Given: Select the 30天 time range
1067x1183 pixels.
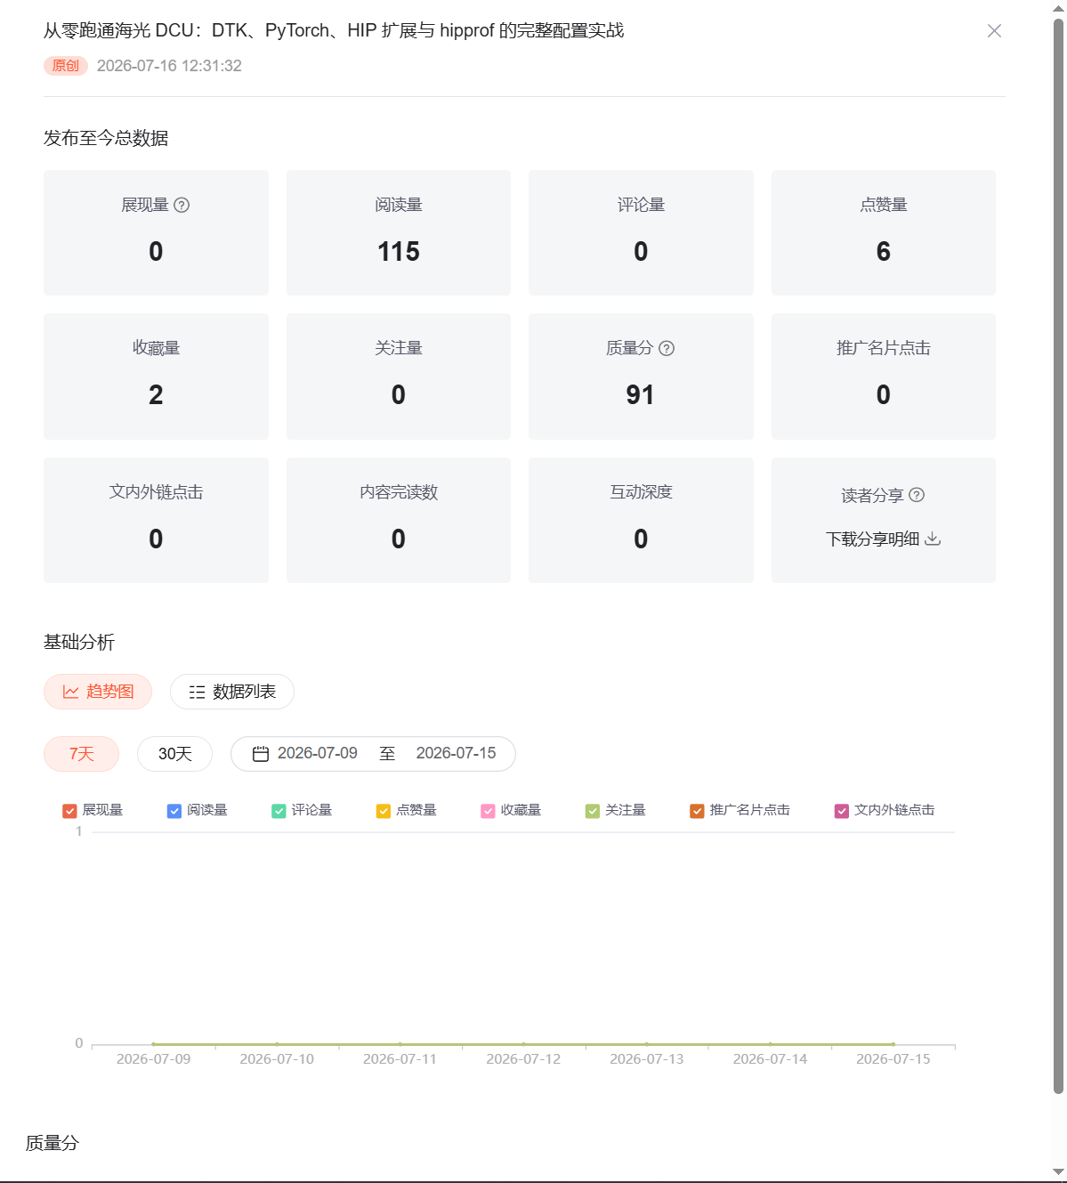Looking at the screenshot, I should [174, 754].
